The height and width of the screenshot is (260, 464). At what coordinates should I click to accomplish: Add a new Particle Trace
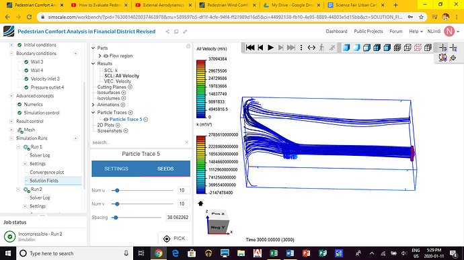click(x=130, y=112)
